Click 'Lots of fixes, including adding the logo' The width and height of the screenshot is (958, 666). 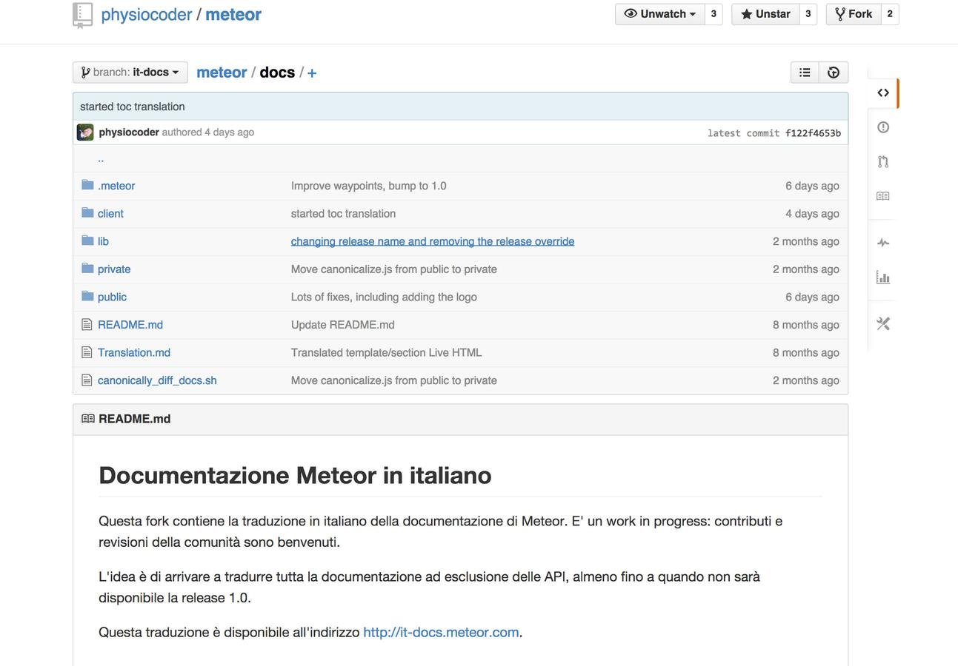click(384, 297)
